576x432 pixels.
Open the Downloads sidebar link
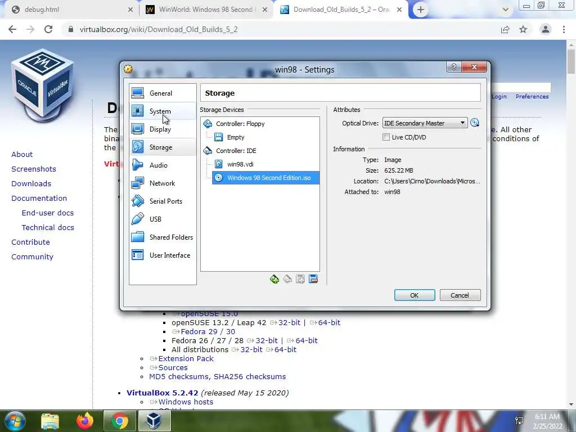tap(31, 184)
